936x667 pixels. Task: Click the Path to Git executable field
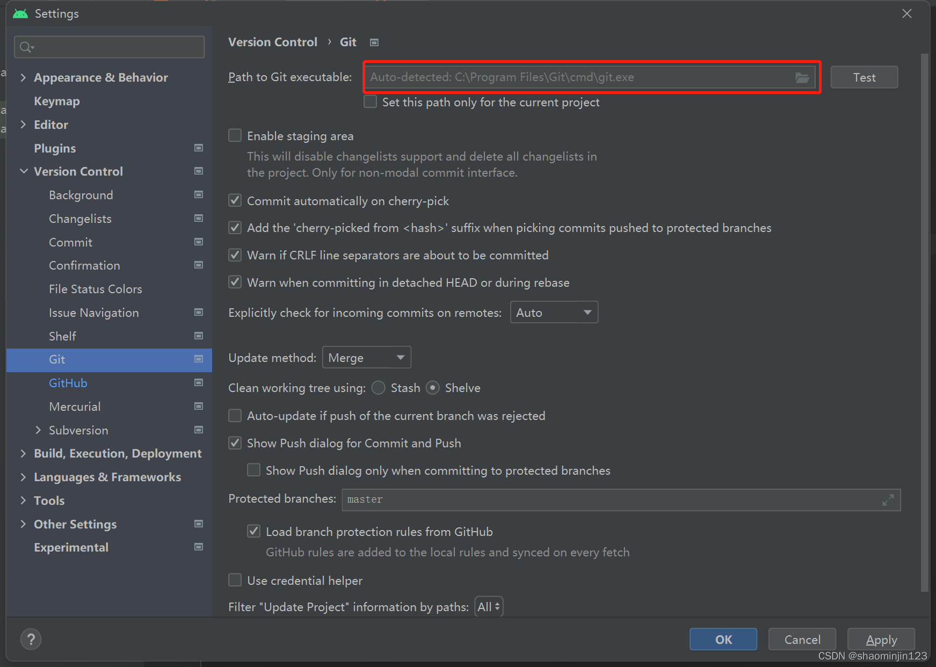tap(590, 77)
